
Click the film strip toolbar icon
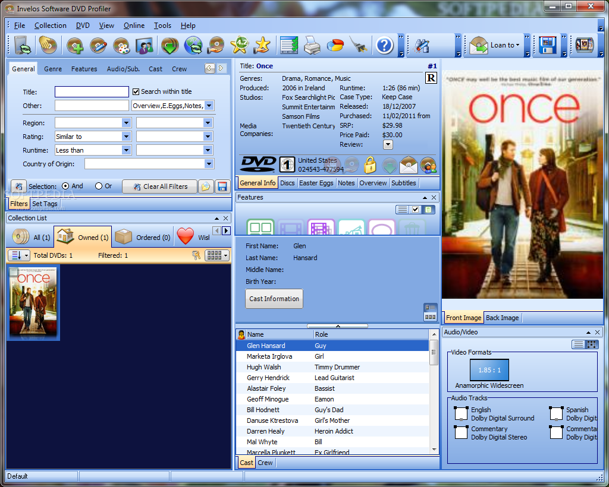pyautogui.click(x=584, y=45)
